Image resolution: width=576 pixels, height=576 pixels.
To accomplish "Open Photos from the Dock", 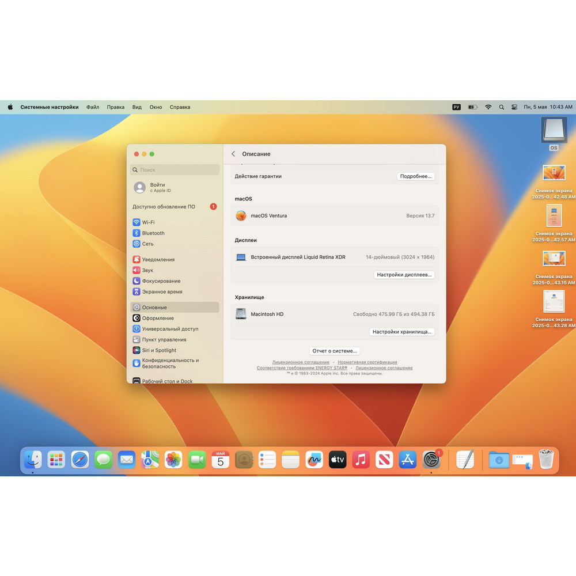I will 173,460.
